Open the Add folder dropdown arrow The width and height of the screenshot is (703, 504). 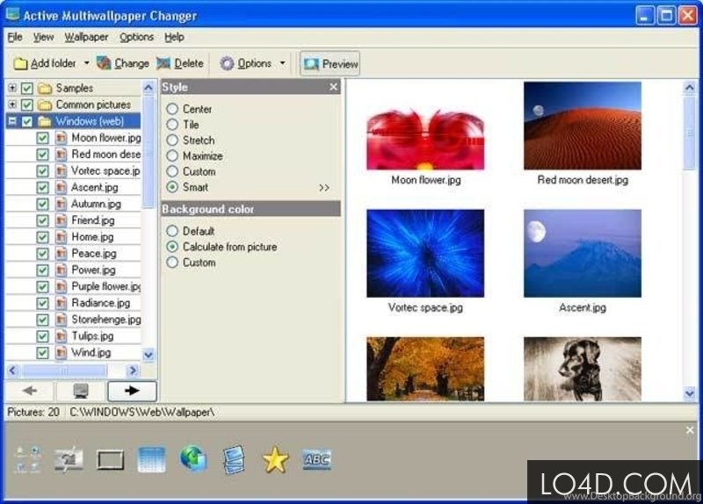pyautogui.click(x=86, y=63)
